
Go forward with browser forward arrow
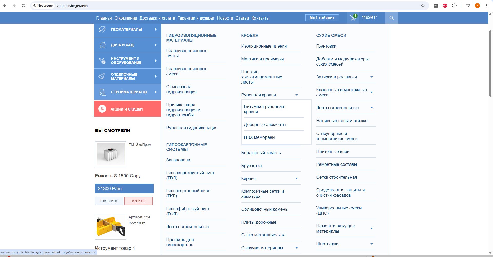(x=14, y=6)
